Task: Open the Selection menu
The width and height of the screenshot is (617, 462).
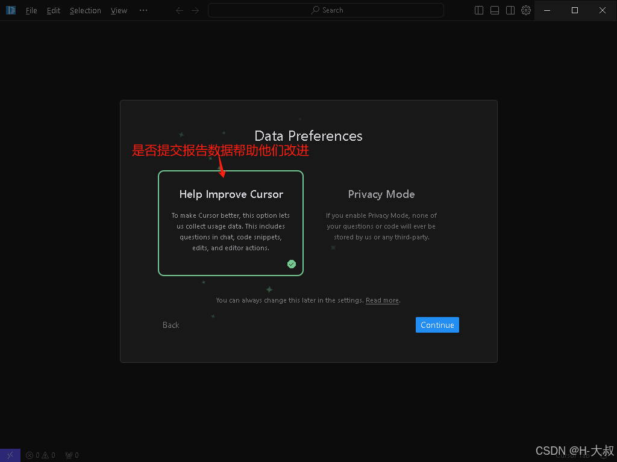Action: pyautogui.click(x=86, y=11)
